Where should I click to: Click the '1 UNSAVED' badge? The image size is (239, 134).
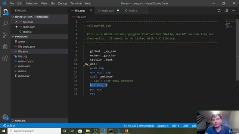click(41, 17)
